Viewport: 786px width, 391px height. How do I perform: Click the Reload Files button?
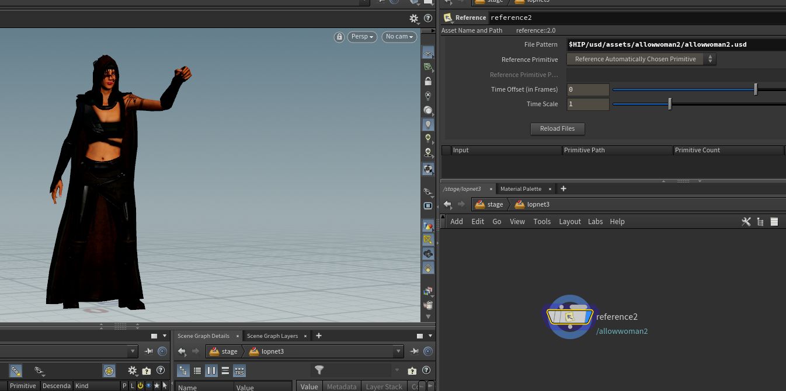558,128
